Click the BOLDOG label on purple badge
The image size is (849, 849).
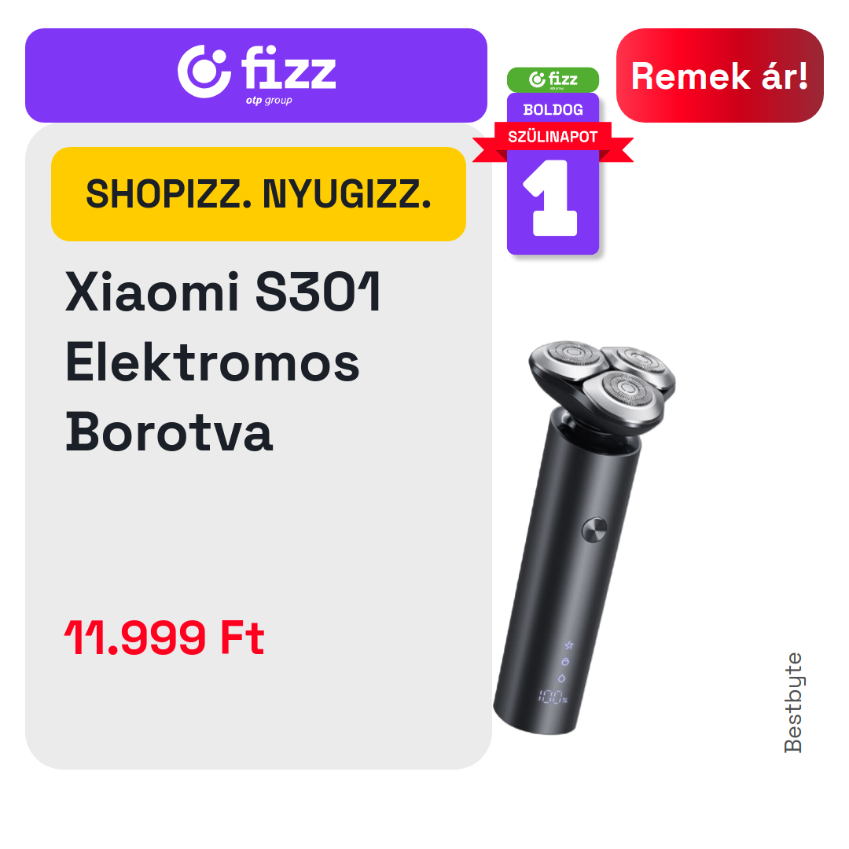click(x=553, y=110)
